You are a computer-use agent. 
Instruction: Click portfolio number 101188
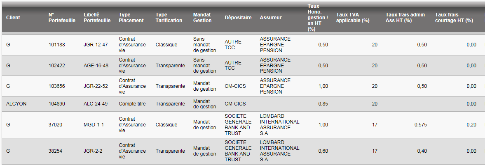pos(57,45)
